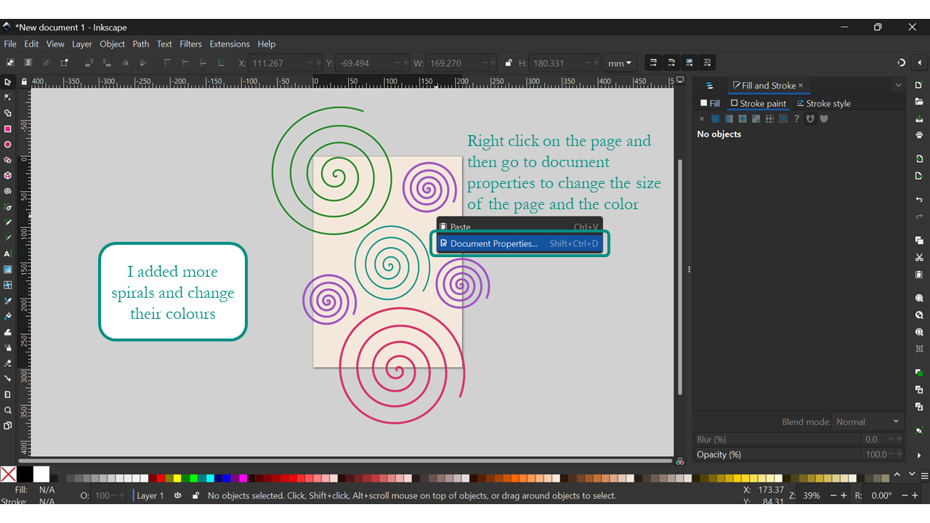
Task: Open the Blend mode Normal dropdown
Action: pyautogui.click(x=867, y=421)
